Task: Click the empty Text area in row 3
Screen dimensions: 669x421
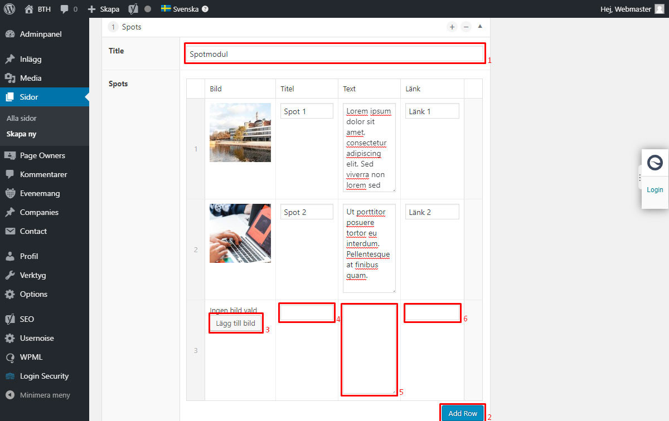Action: (369, 349)
